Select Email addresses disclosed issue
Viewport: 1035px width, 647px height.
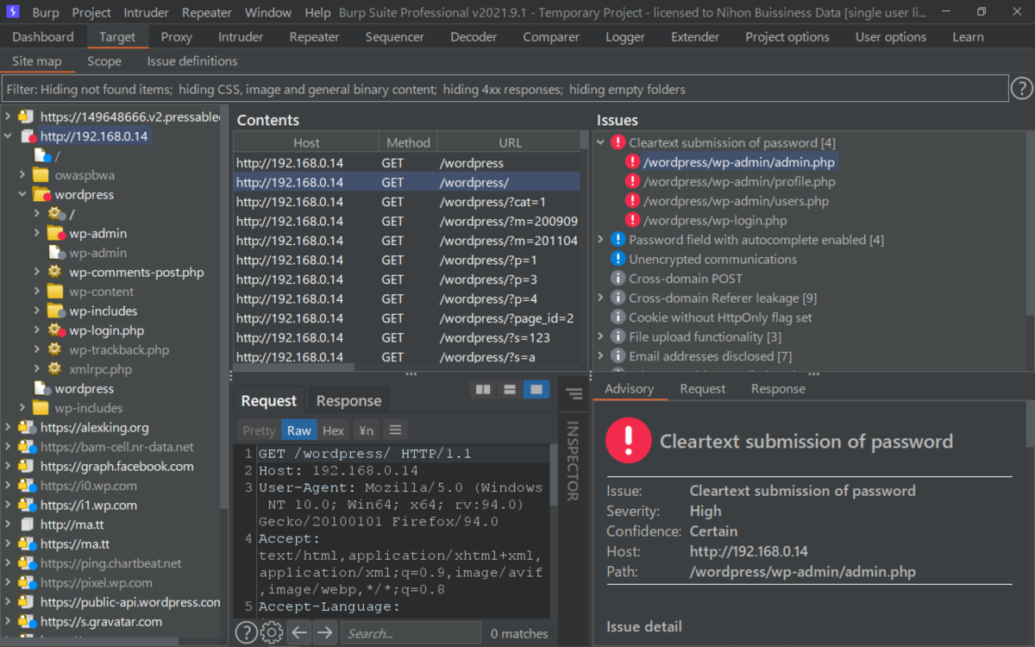(x=710, y=356)
